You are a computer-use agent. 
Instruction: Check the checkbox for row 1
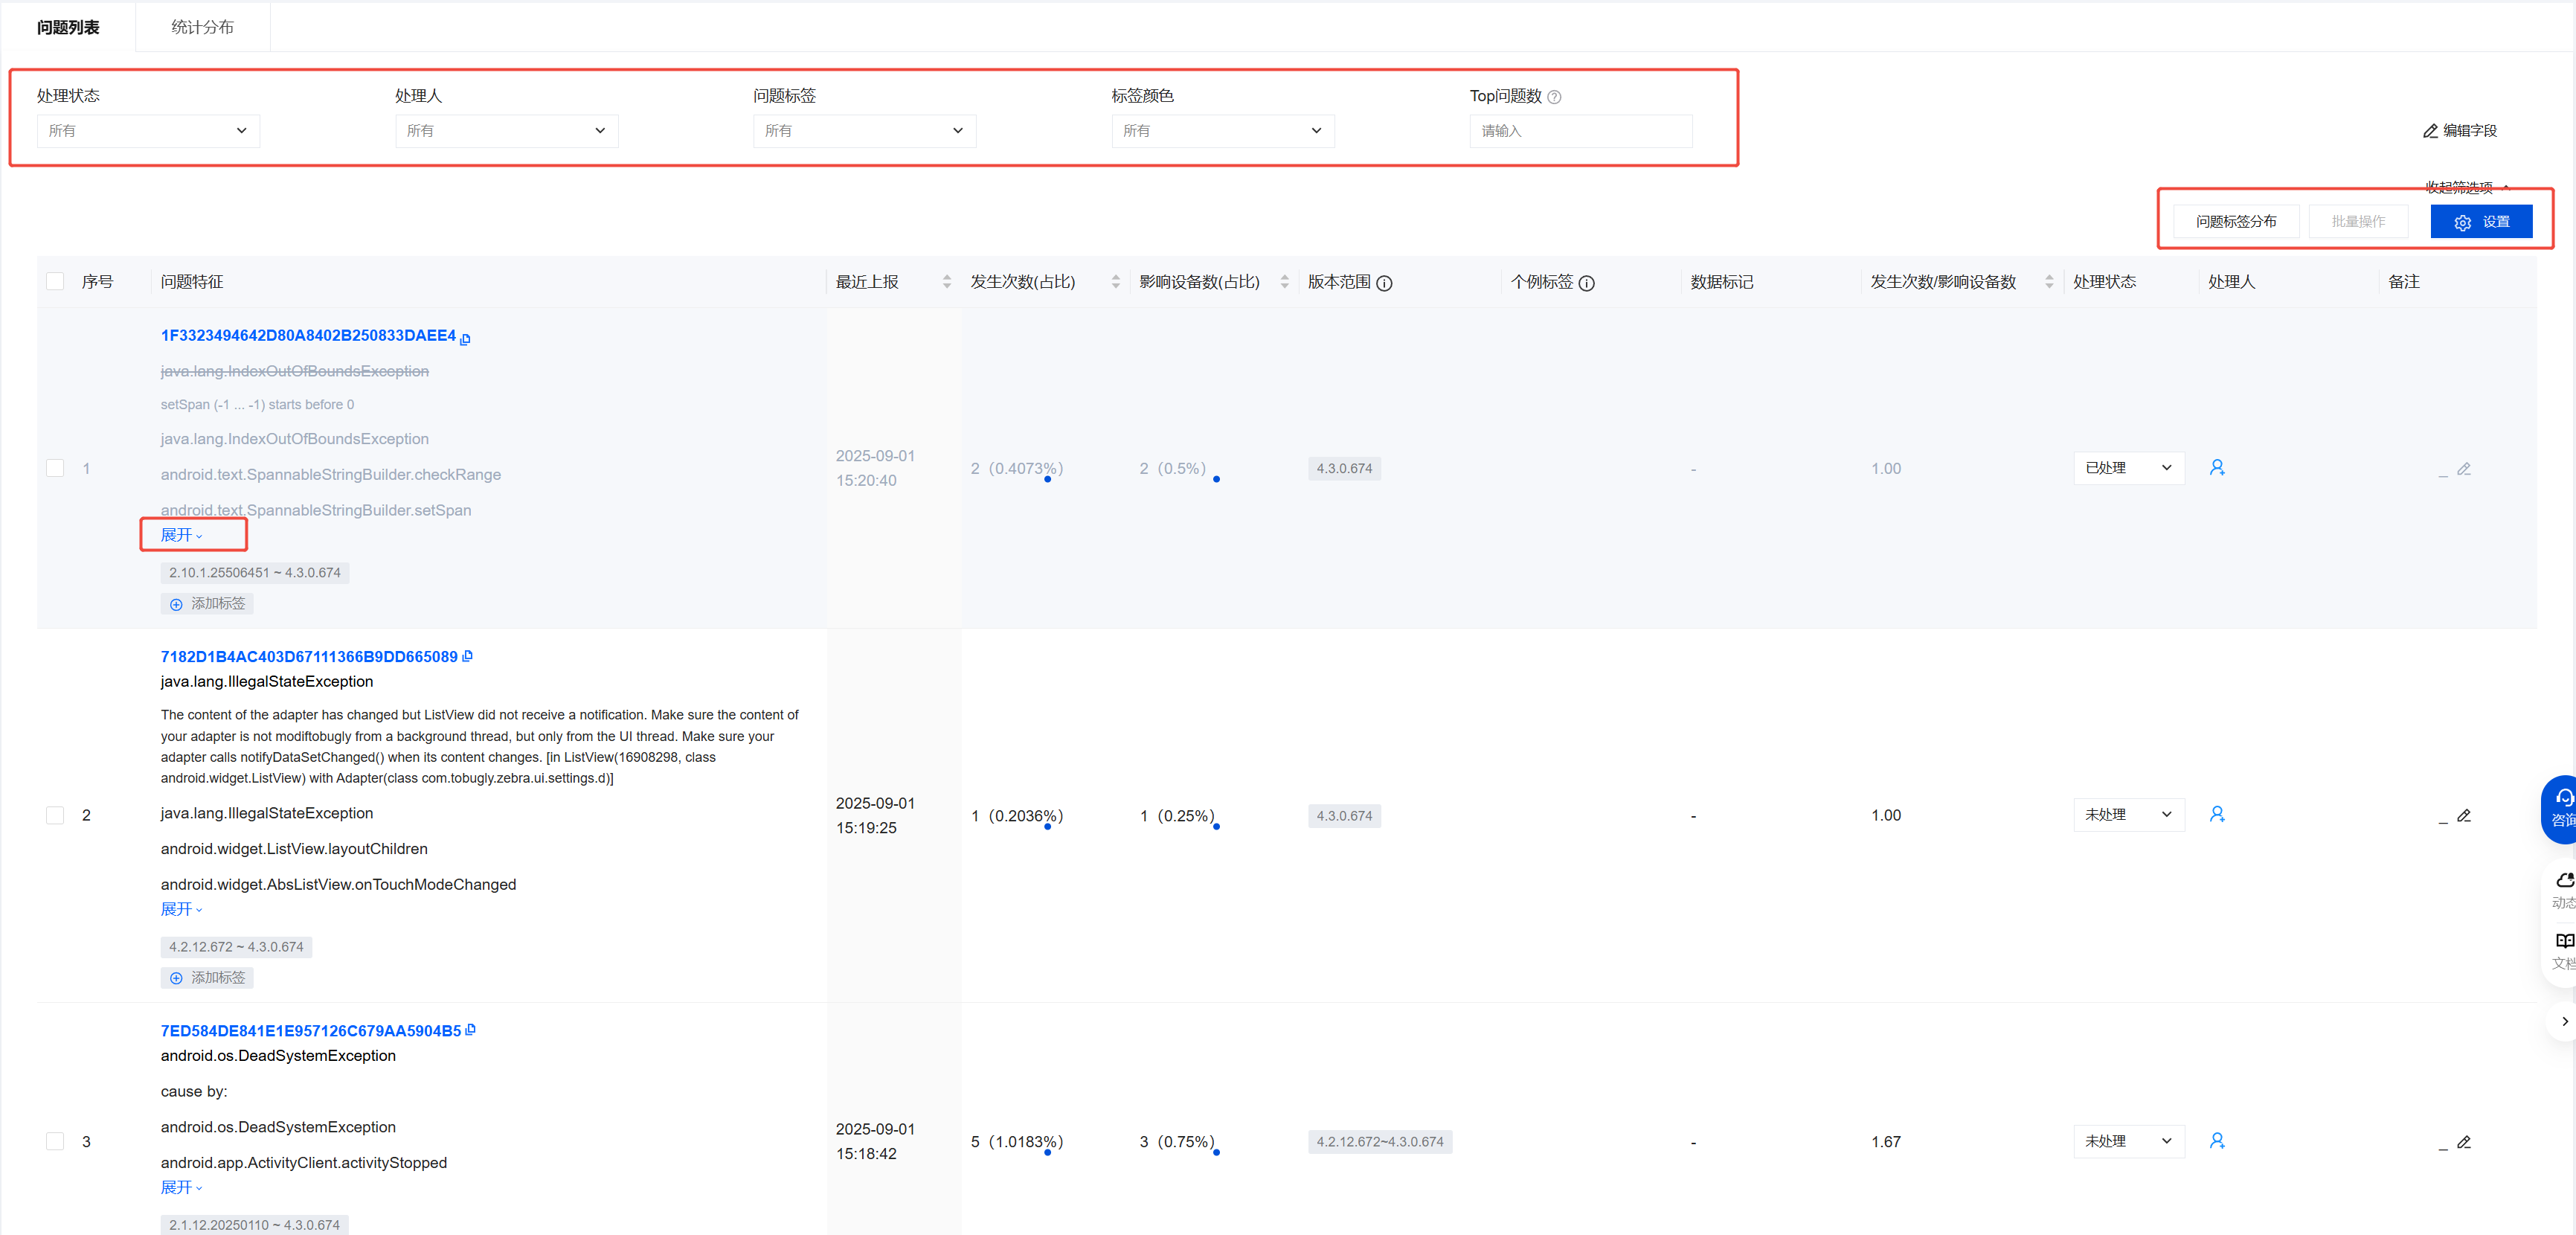tap(55, 468)
